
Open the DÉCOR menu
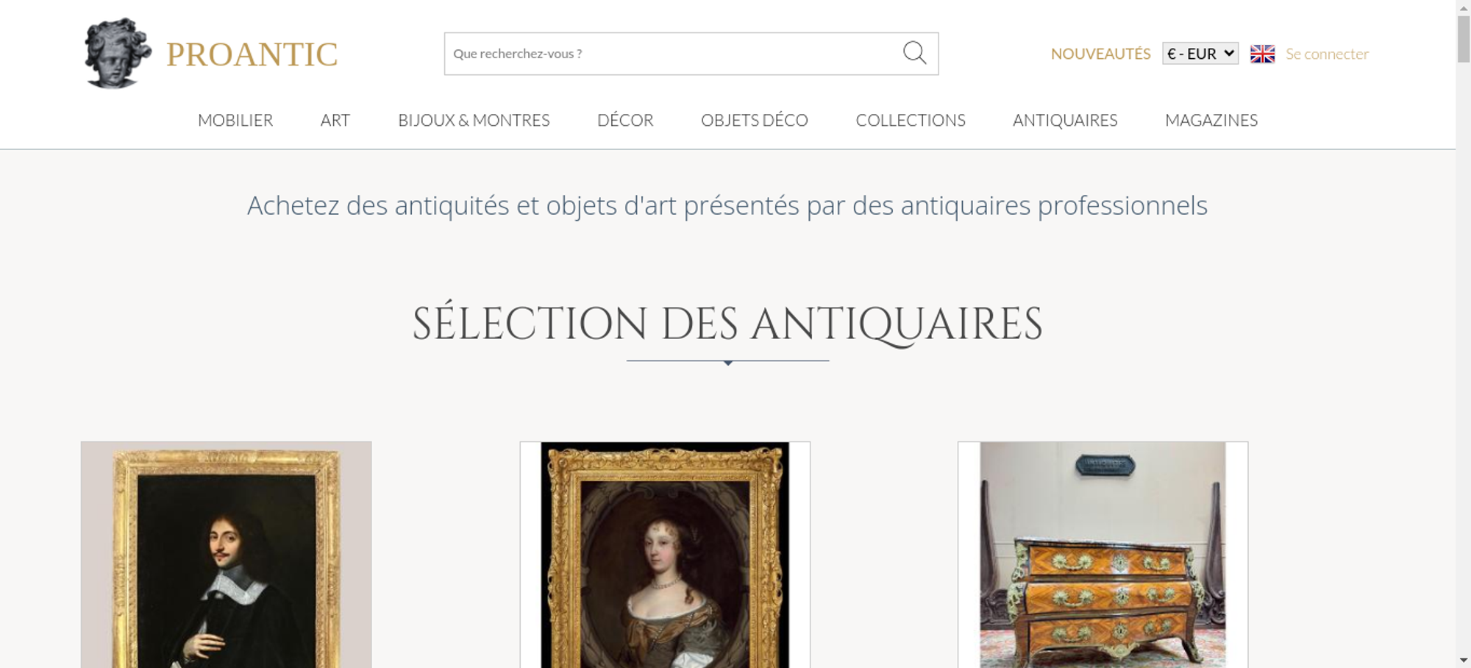(x=625, y=120)
